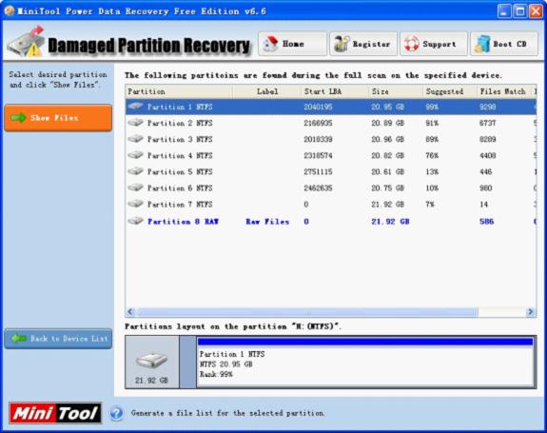
Task: Sort by the Files Match column header
Action: pyautogui.click(x=504, y=91)
